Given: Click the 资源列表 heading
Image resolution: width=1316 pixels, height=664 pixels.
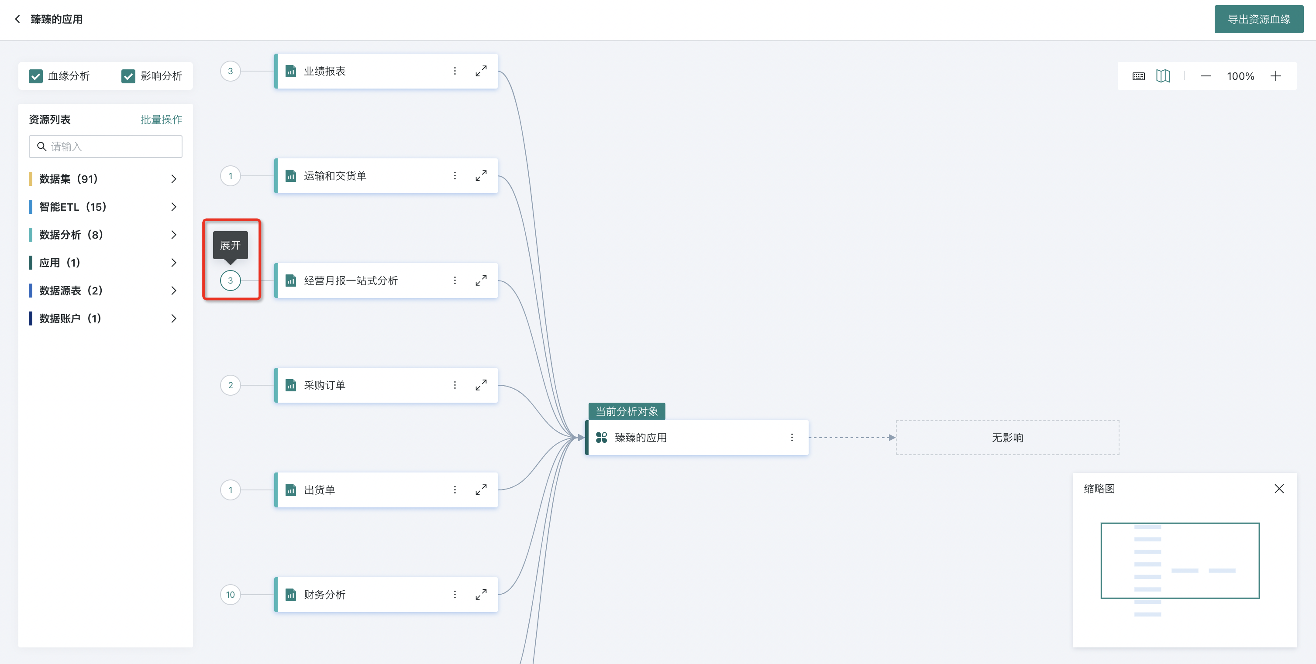Looking at the screenshot, I should (x=49, y=120).
